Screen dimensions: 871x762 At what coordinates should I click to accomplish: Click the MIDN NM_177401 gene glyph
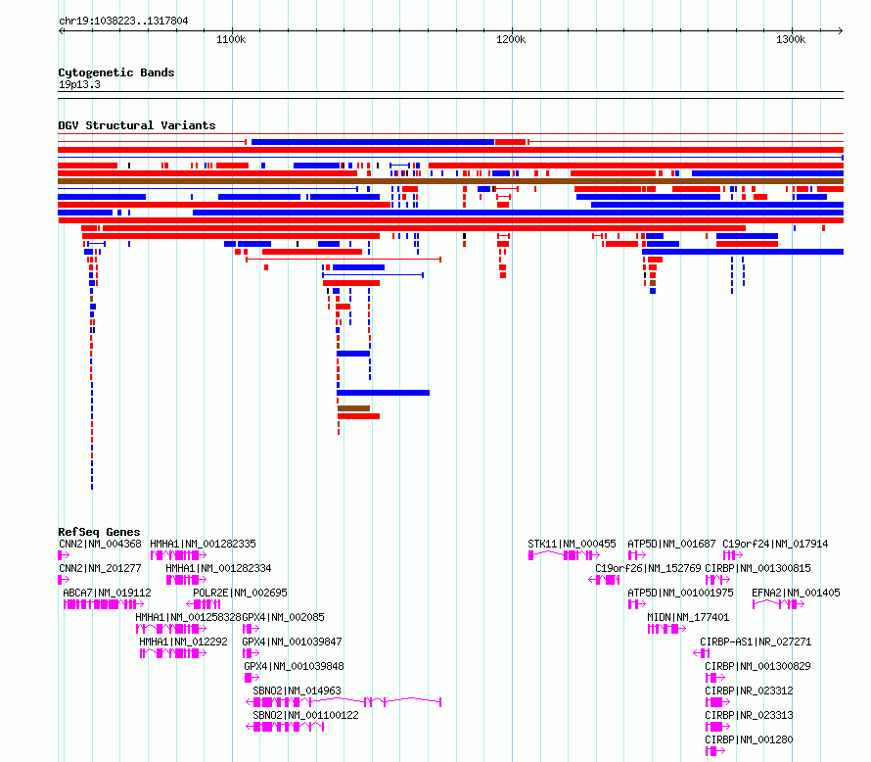[x=666, y=629]
